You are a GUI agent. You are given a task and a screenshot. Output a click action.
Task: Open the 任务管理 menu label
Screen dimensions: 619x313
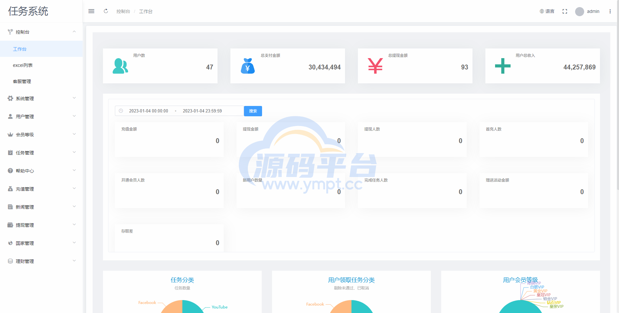pos(25,153)
